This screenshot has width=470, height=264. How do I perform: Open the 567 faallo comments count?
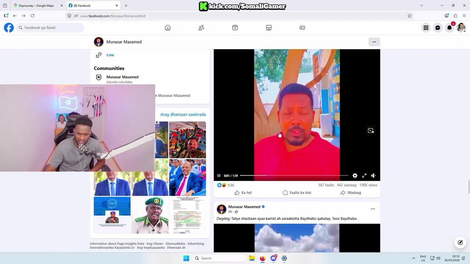coord(326,185)
